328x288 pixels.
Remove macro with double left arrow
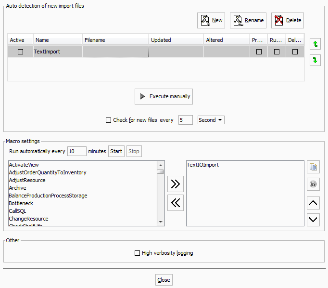(176, 203)
